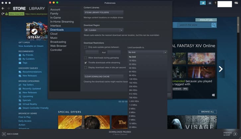
Task: Click the Add a Game plus icon
Action: [4, 134]
